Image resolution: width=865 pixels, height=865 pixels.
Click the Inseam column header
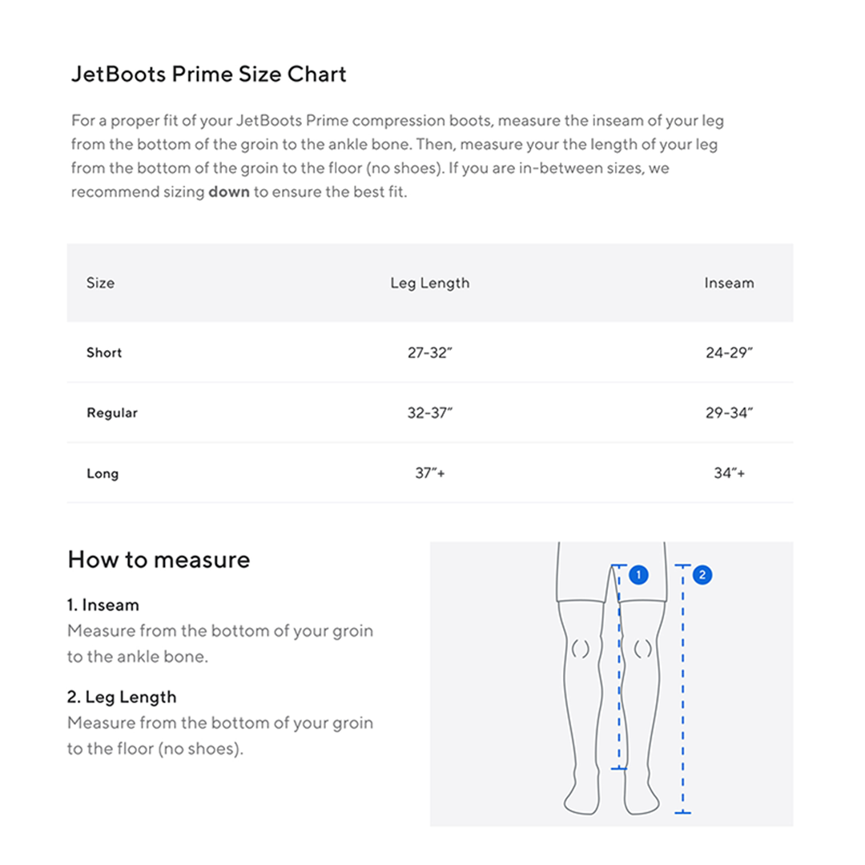click(x=729, y=283)
